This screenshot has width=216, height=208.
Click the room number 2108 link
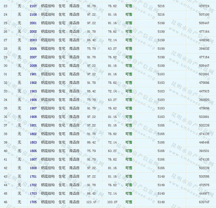point(33,15)
